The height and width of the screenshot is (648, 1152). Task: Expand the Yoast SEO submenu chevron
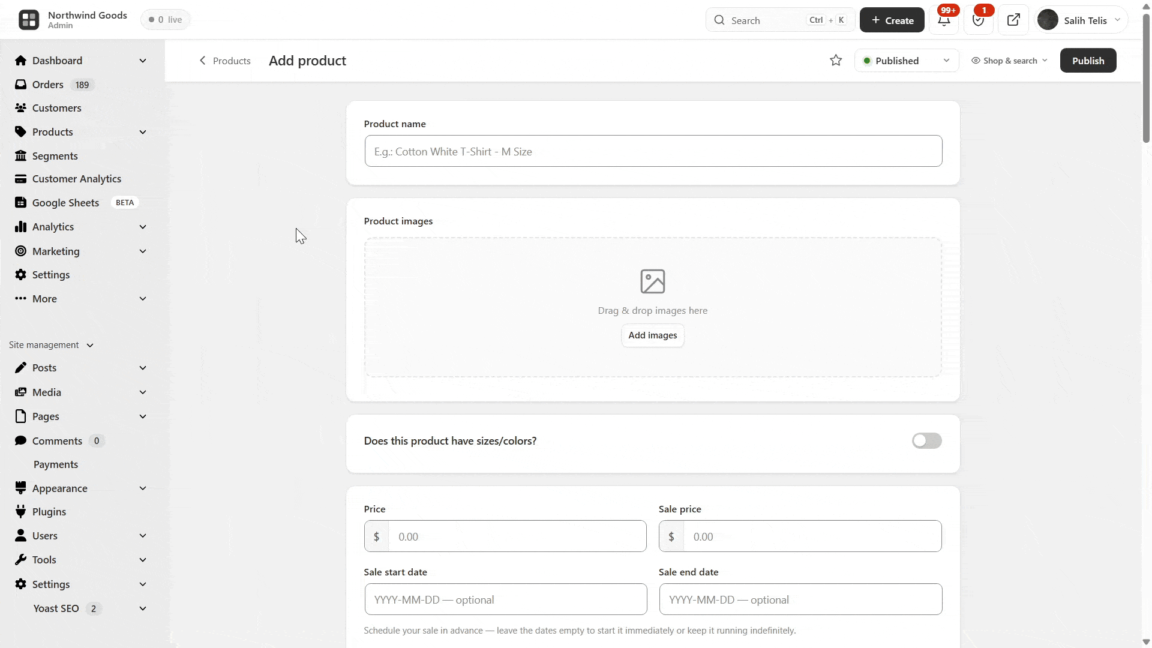coord(143,608)
